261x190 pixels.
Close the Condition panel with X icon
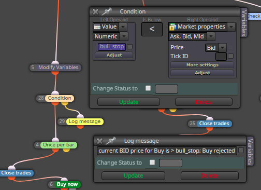tap(95, 12)
